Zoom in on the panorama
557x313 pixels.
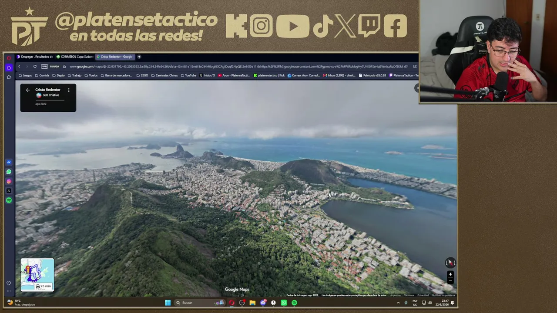450,274
